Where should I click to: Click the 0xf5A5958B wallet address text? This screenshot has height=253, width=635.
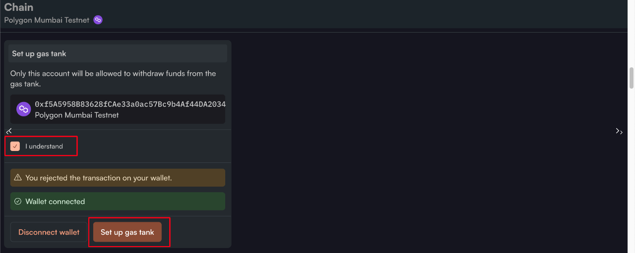130,104
